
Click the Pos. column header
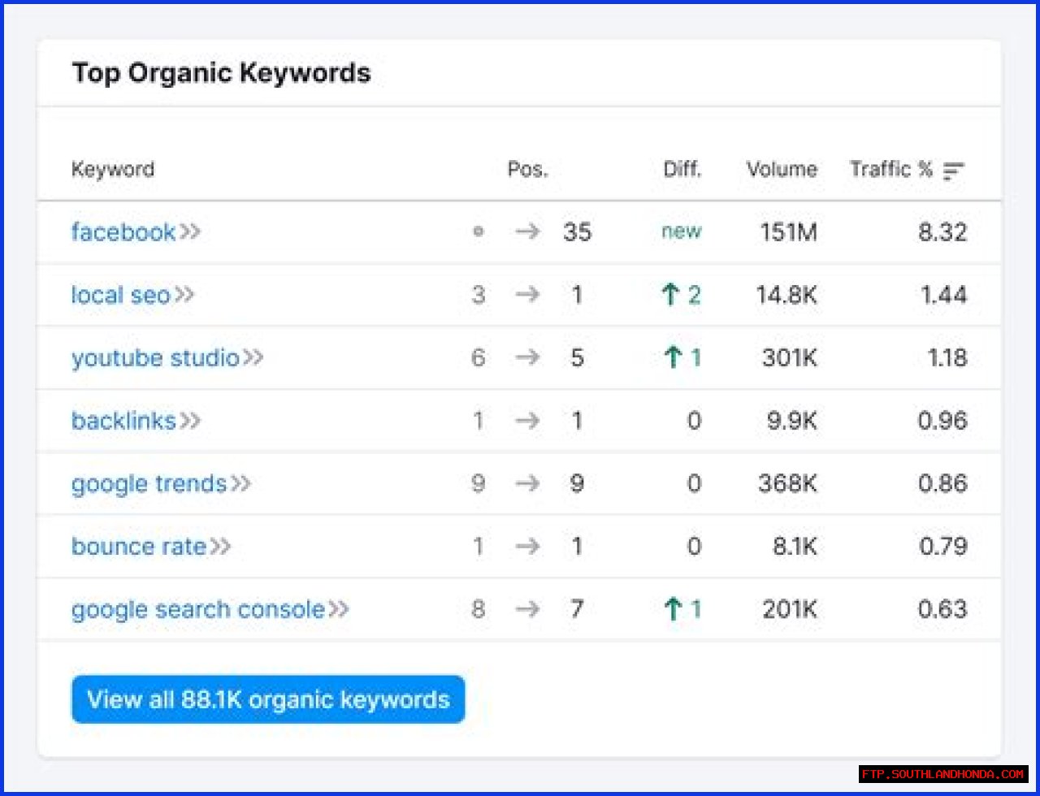tap(527, 170)
